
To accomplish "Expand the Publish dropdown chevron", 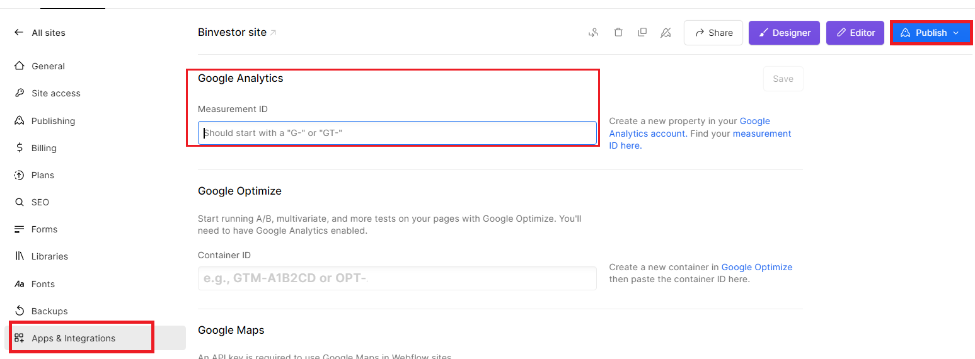I will [956, 33].
